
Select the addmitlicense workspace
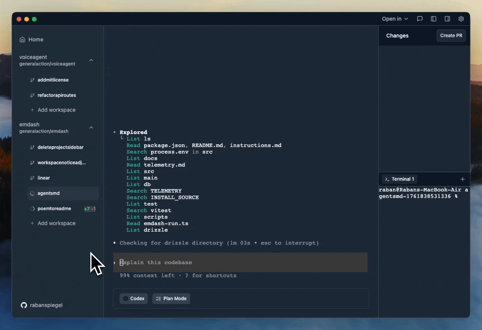click(53, 80)
